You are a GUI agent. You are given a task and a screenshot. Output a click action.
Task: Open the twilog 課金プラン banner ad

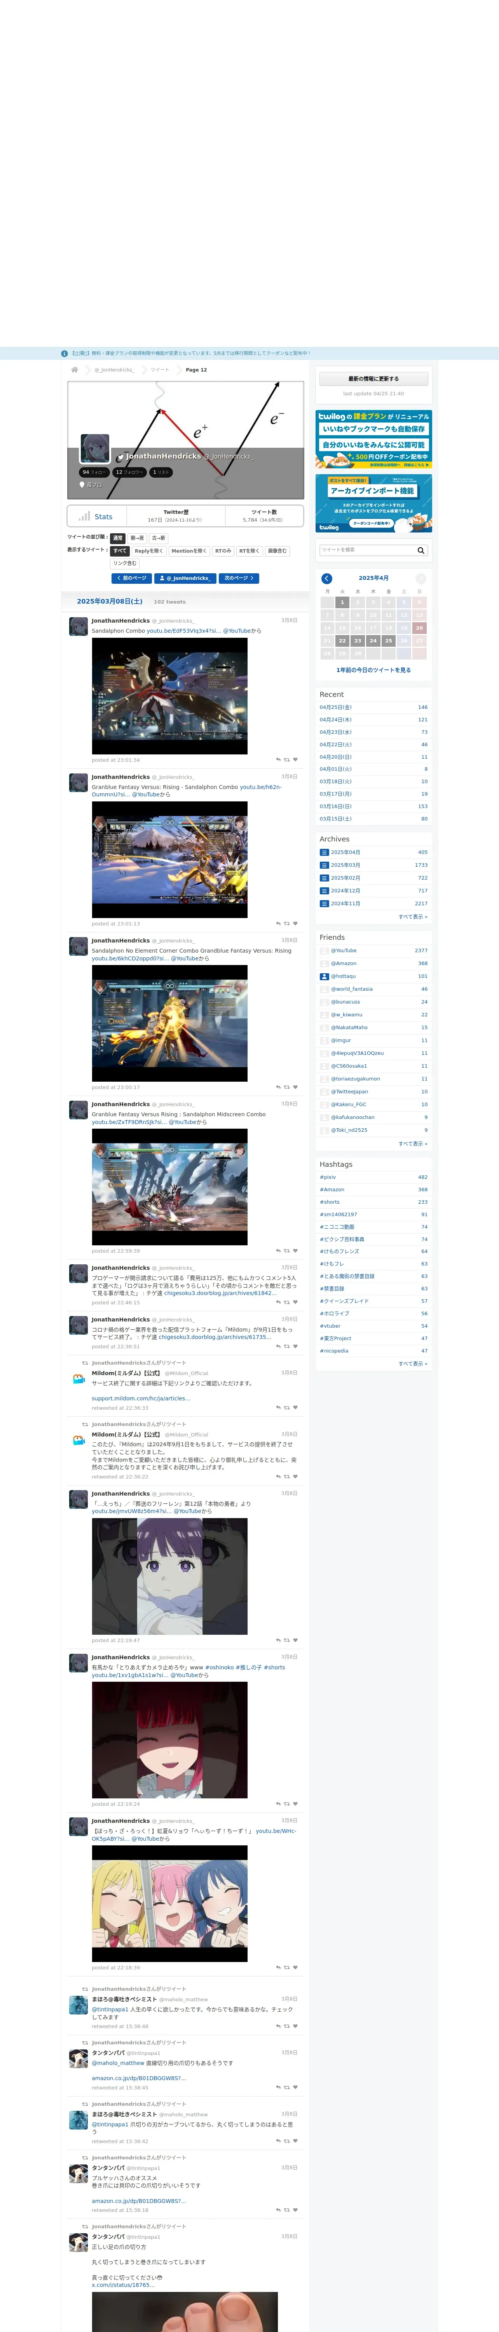click(373, 439)
